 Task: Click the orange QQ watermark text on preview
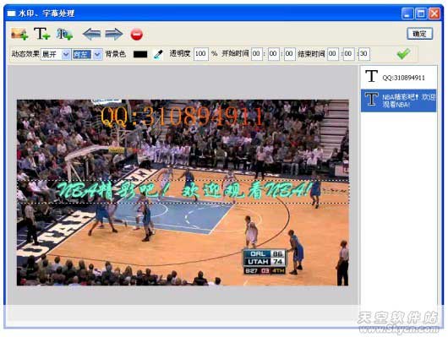182,117
